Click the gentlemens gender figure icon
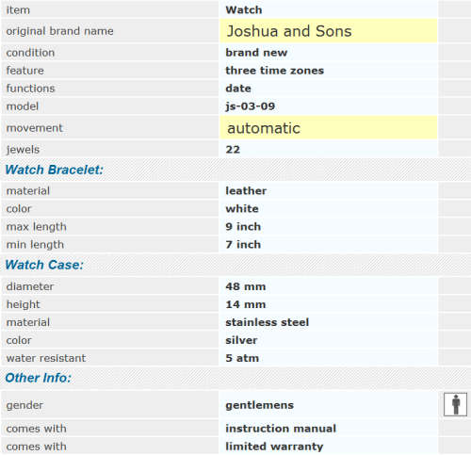 click(x=455, y=404)
